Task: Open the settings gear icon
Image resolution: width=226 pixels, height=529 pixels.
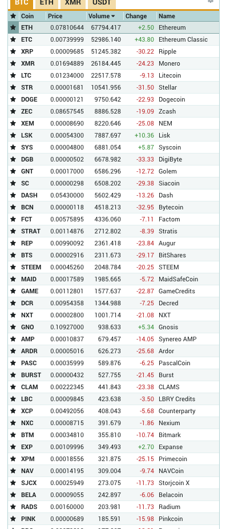Action: coord(211,1)
